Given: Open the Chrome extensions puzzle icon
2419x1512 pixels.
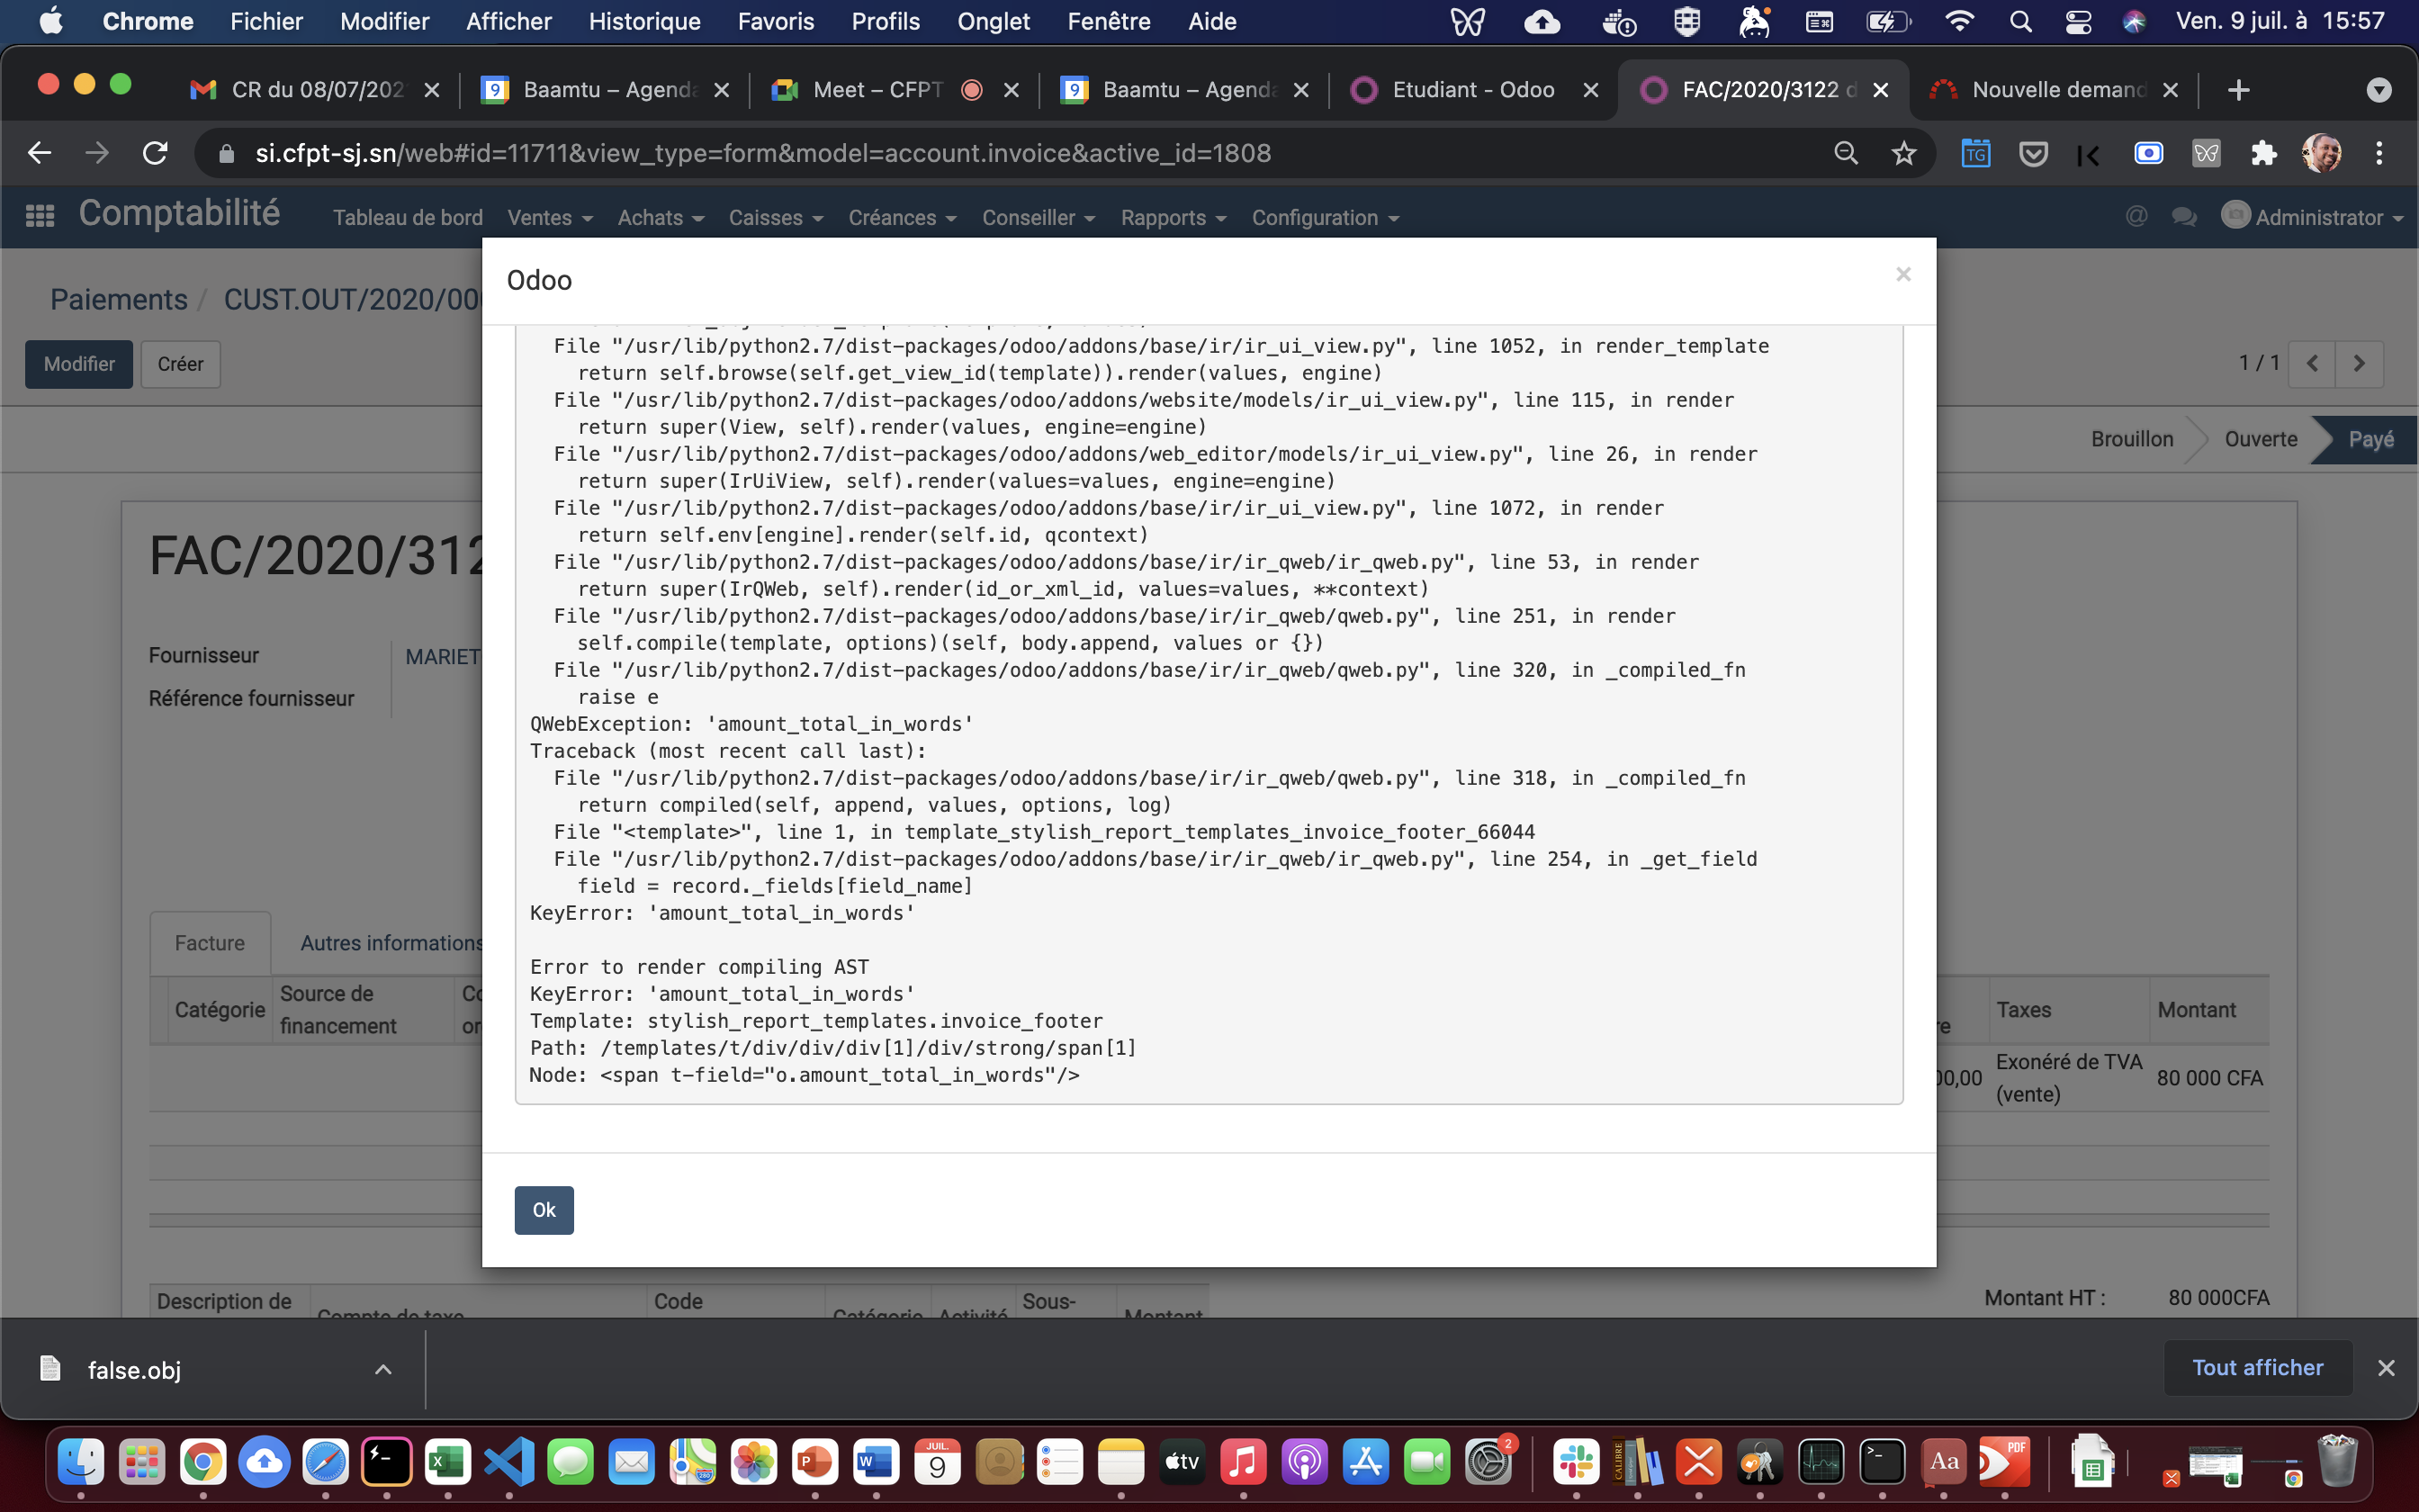Looking at the screenshot, I should click(x=2263, y=153).
